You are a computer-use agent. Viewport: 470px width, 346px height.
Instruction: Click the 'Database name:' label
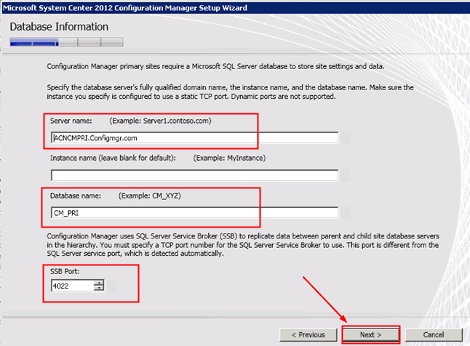click(x=76, y=196)
